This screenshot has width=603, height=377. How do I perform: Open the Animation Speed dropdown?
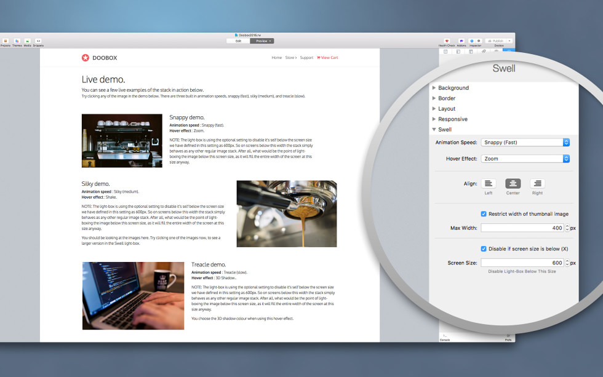525,142
